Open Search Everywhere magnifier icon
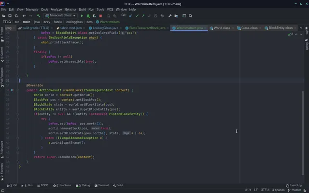The height and width of the screenshot is (193, 309). coord(191,16)
